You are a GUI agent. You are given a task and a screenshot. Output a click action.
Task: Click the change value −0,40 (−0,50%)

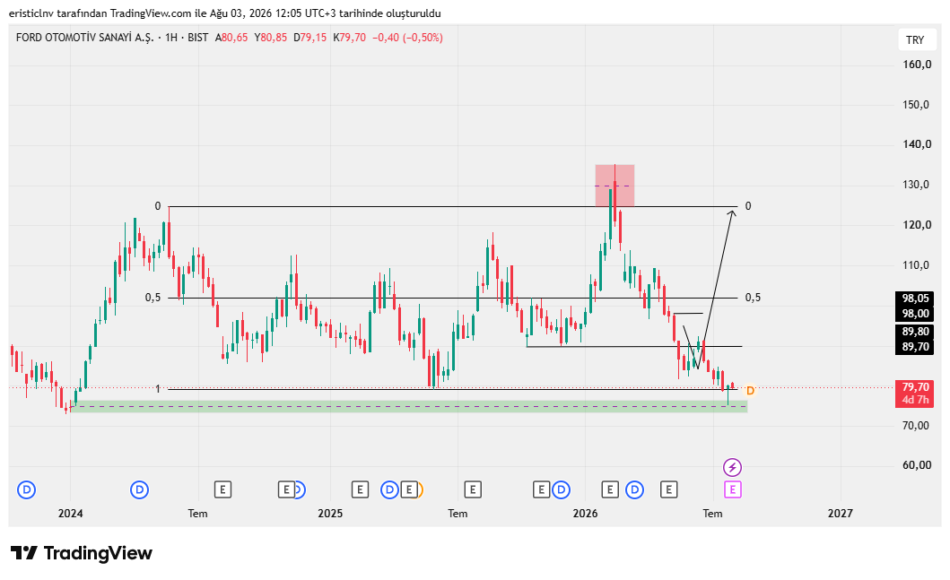tap(407, 38)
